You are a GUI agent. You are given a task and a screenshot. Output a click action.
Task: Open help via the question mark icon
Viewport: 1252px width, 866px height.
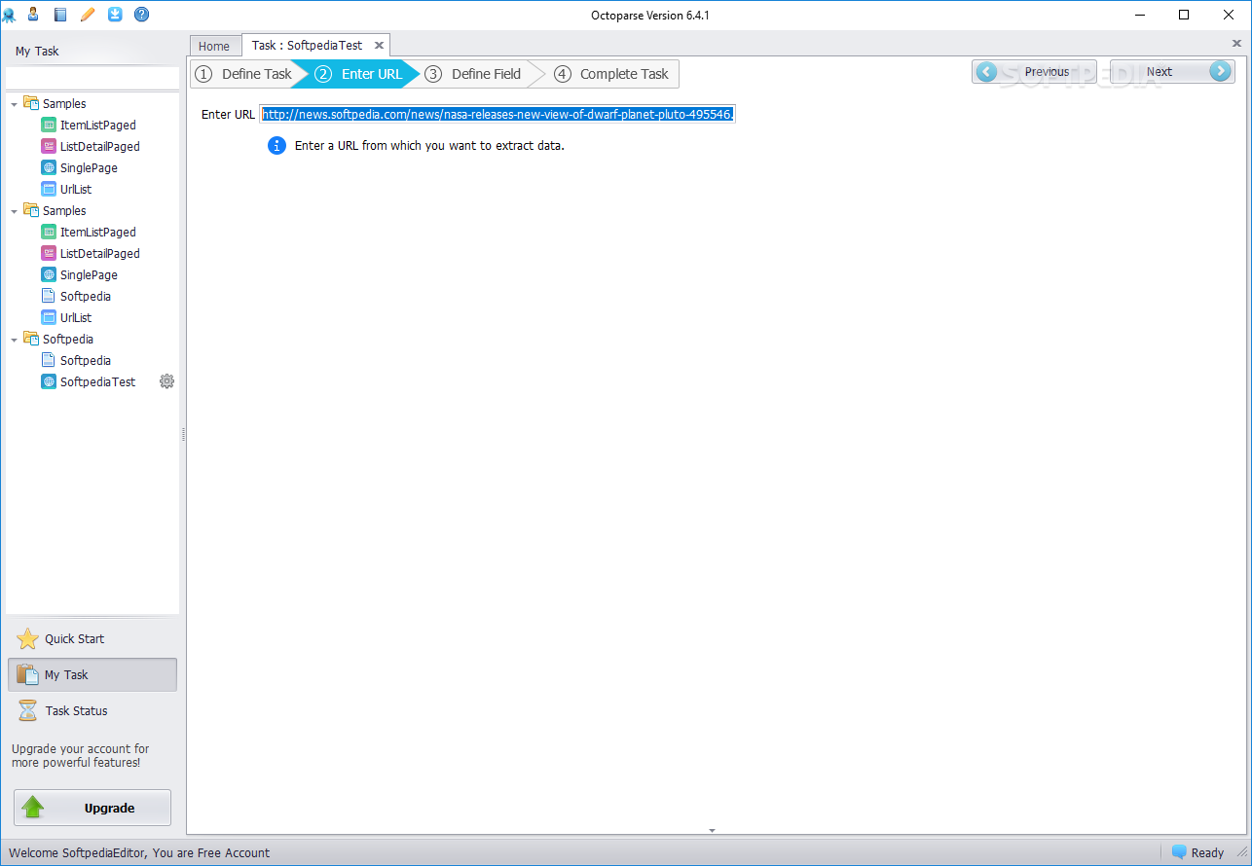(x=142, y=15)
